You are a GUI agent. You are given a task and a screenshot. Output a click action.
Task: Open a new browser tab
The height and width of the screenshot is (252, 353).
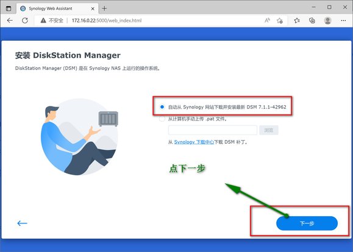click(x=104, y=9)
